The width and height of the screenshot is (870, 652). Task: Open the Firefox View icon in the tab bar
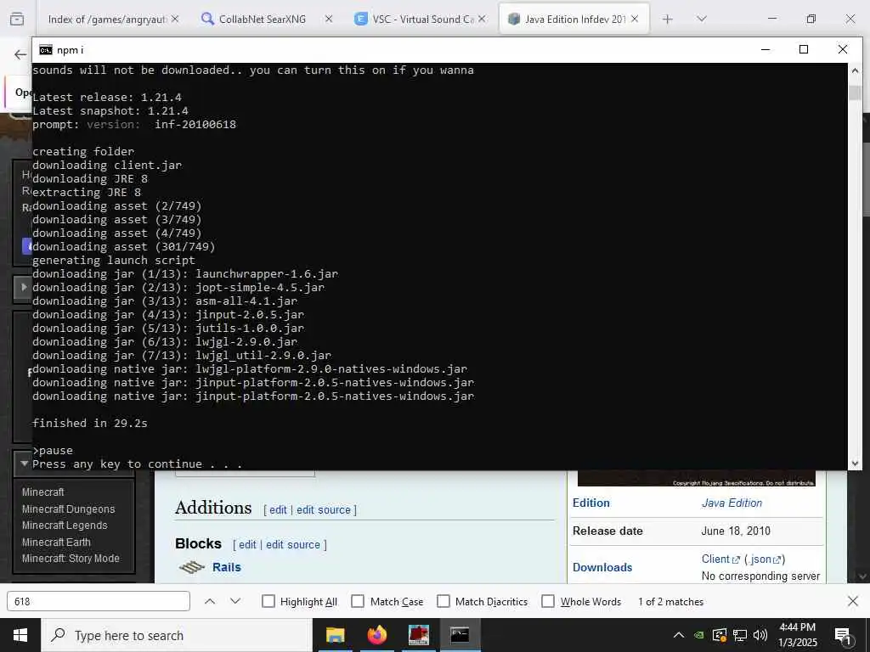17,19
